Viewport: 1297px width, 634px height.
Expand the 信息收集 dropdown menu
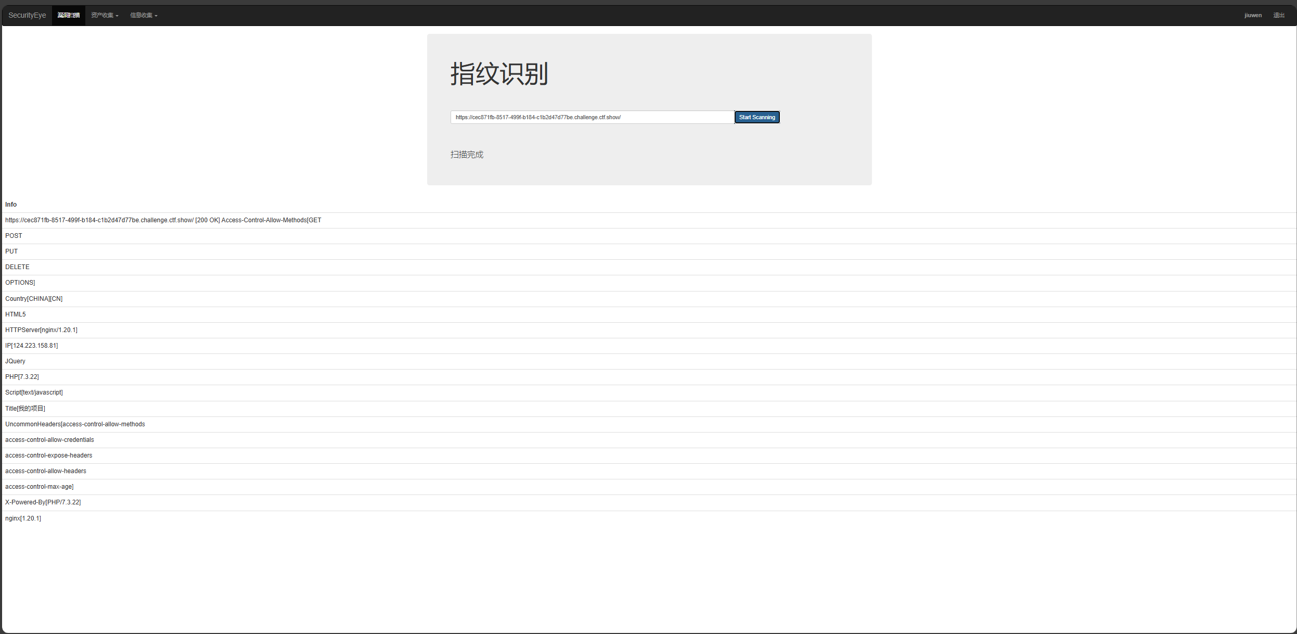(x=144, y=15)
